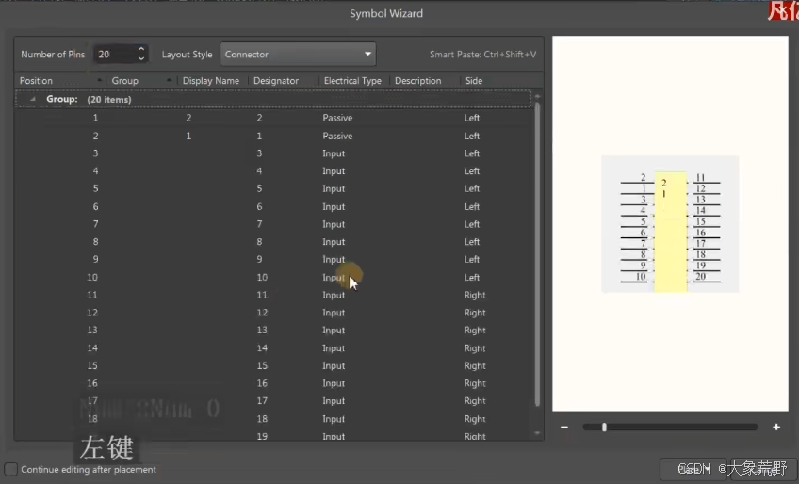This screenshot has width=799, height=484.
Task: Click the Designator column header
Action: [276, 80]
